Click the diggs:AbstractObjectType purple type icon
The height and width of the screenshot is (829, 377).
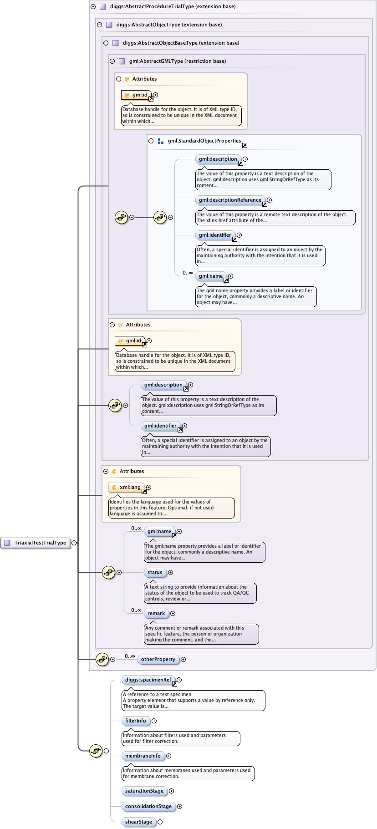tap(109, 25)
